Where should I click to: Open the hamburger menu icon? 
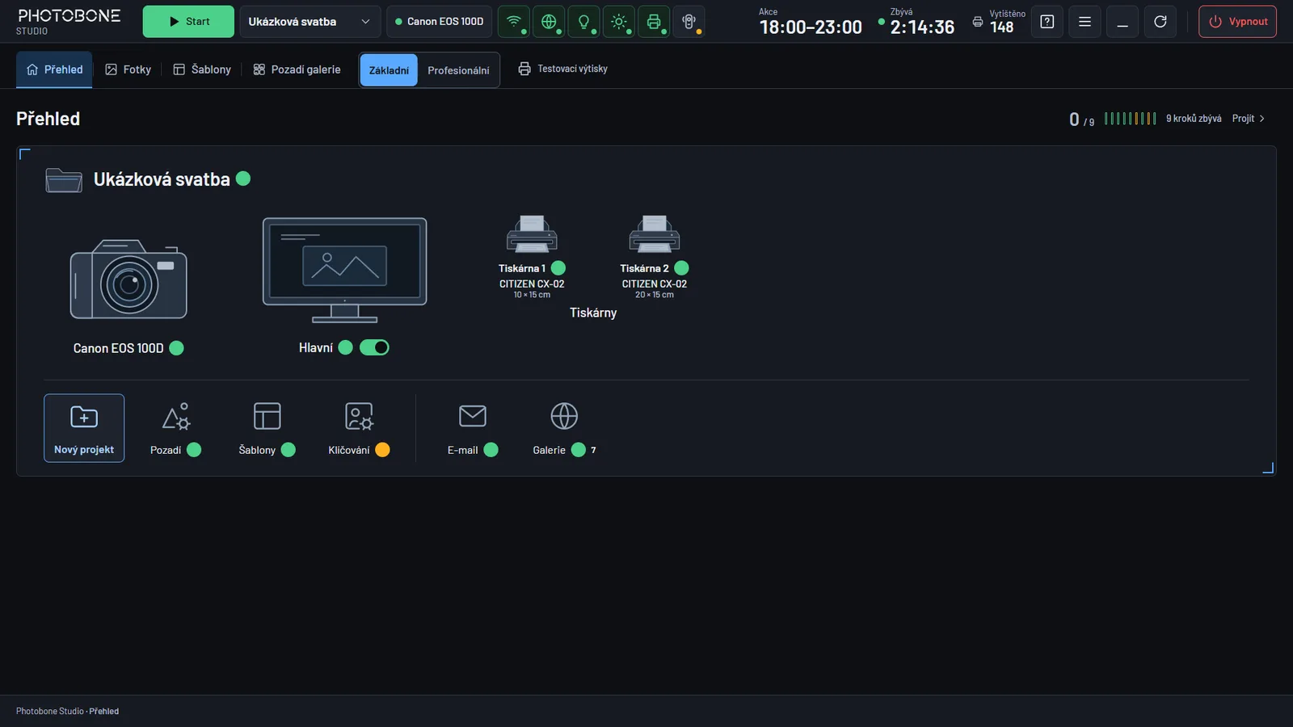point(1085,22)
